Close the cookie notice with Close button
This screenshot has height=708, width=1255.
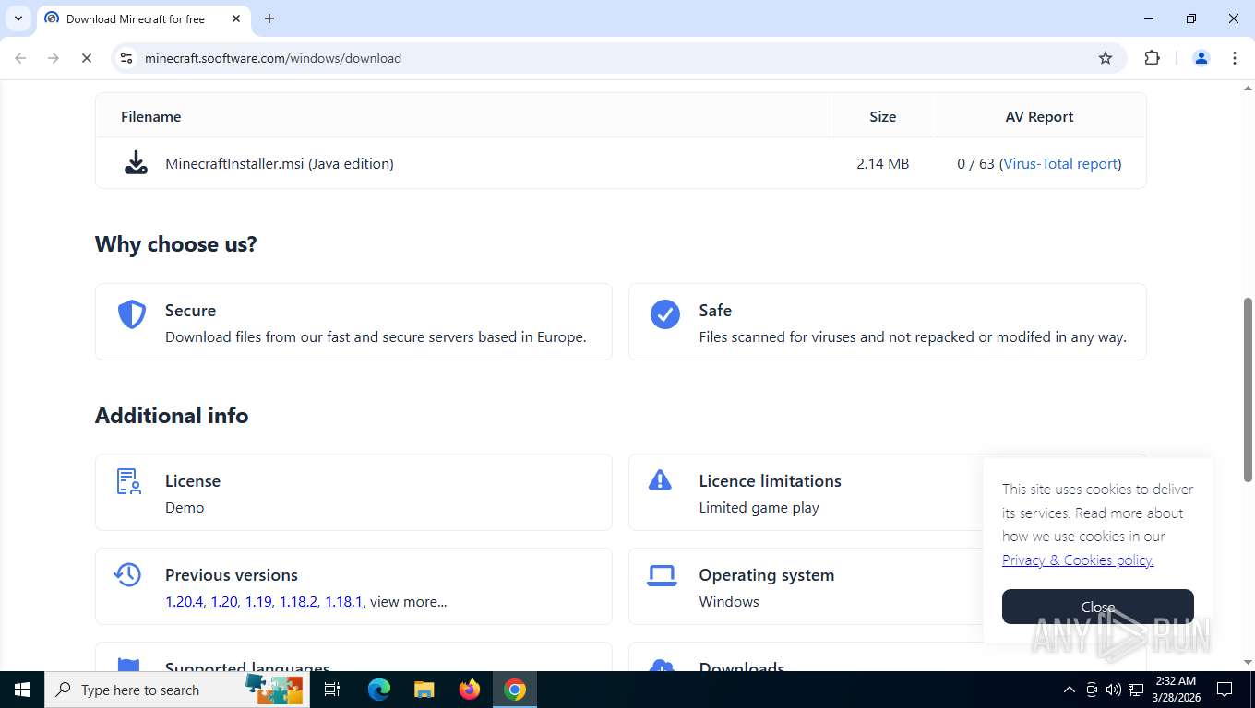(x=1098, y=607)
